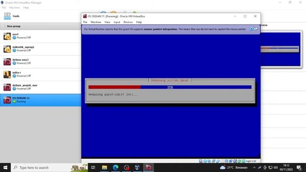This screenshot has height=172, width=306.
Task: Click the Type here to search box
Action: [x=50, y=168]
